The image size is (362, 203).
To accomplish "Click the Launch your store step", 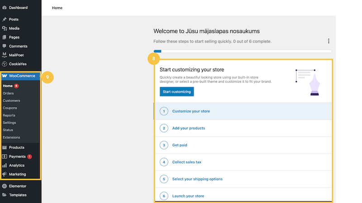I will 188,196.
